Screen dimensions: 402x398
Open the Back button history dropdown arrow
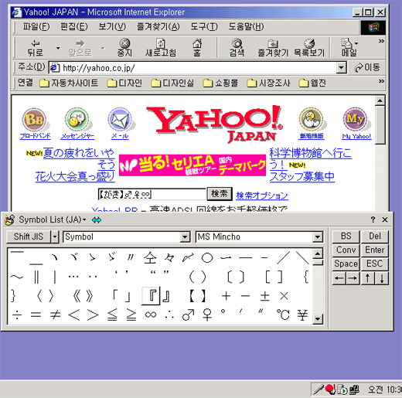click(x=58, y=48)
